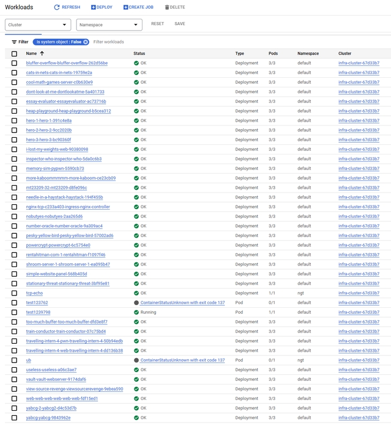Open the Cluster dropdown
391x429 pixels.
pos(37,25)
